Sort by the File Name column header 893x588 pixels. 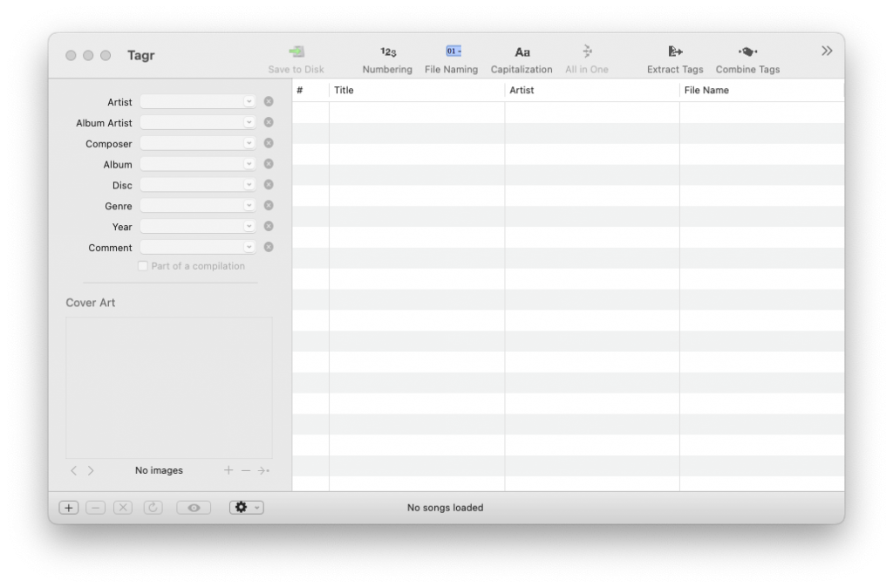click(762, 90)
